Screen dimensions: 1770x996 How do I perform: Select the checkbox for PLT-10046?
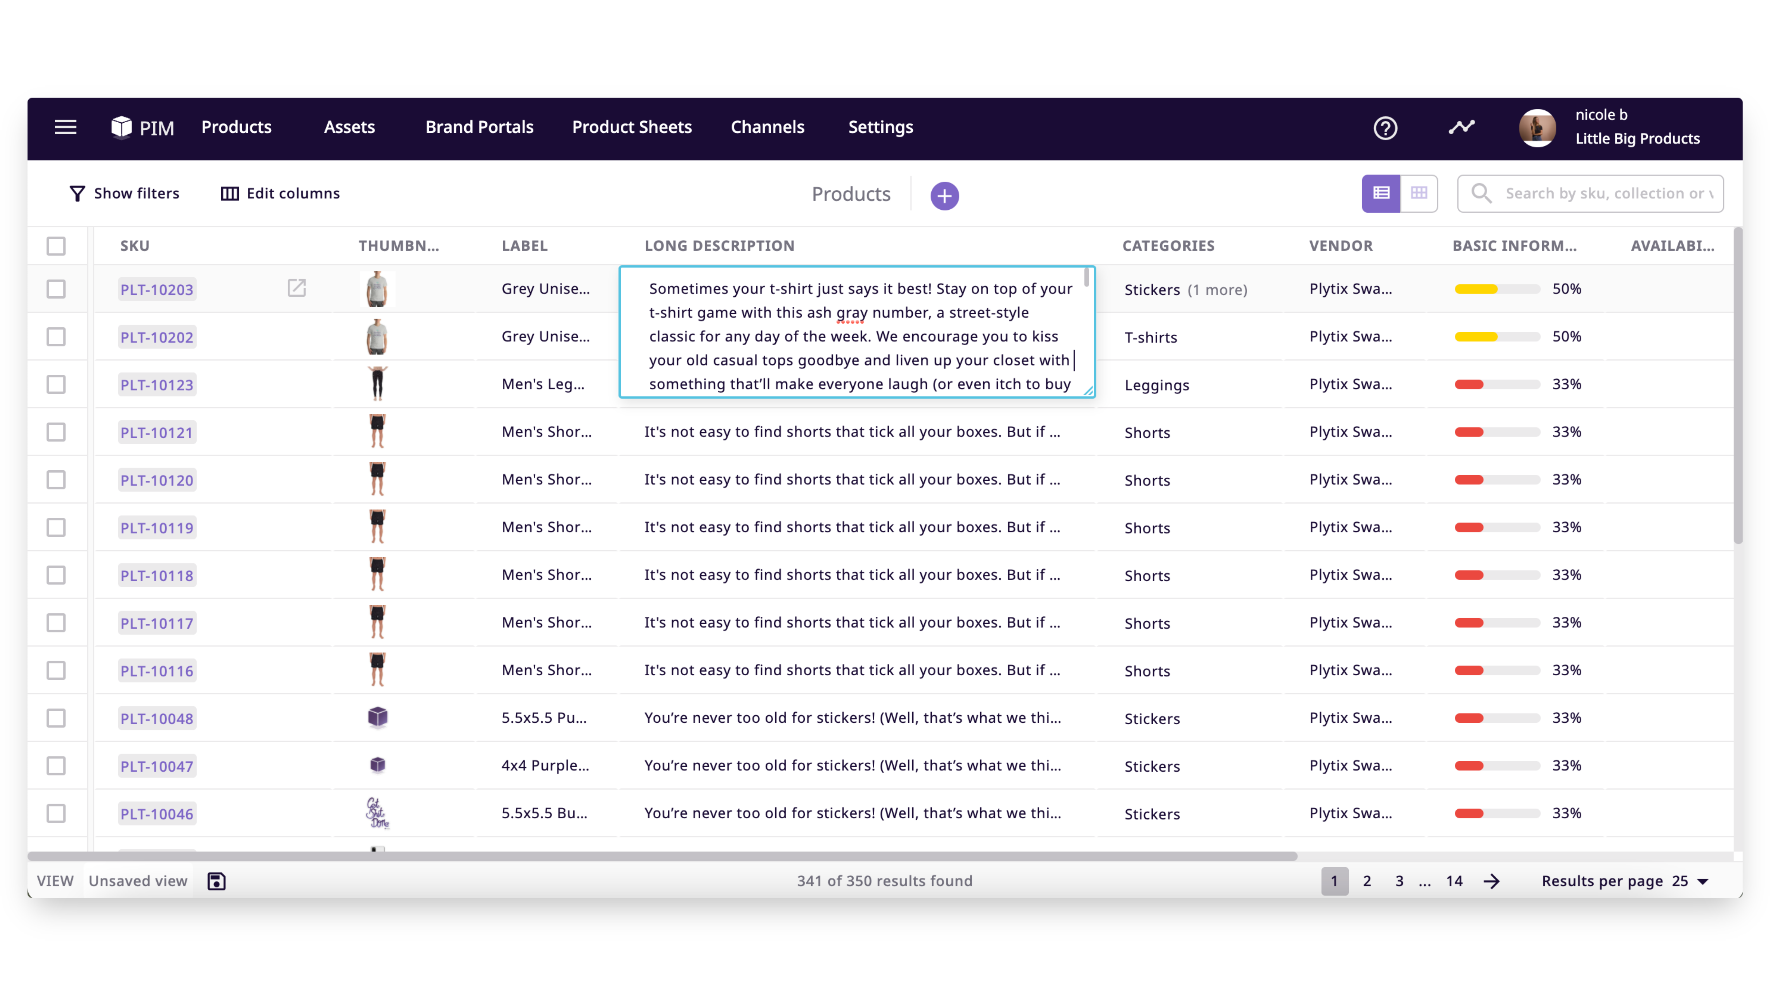56,813
